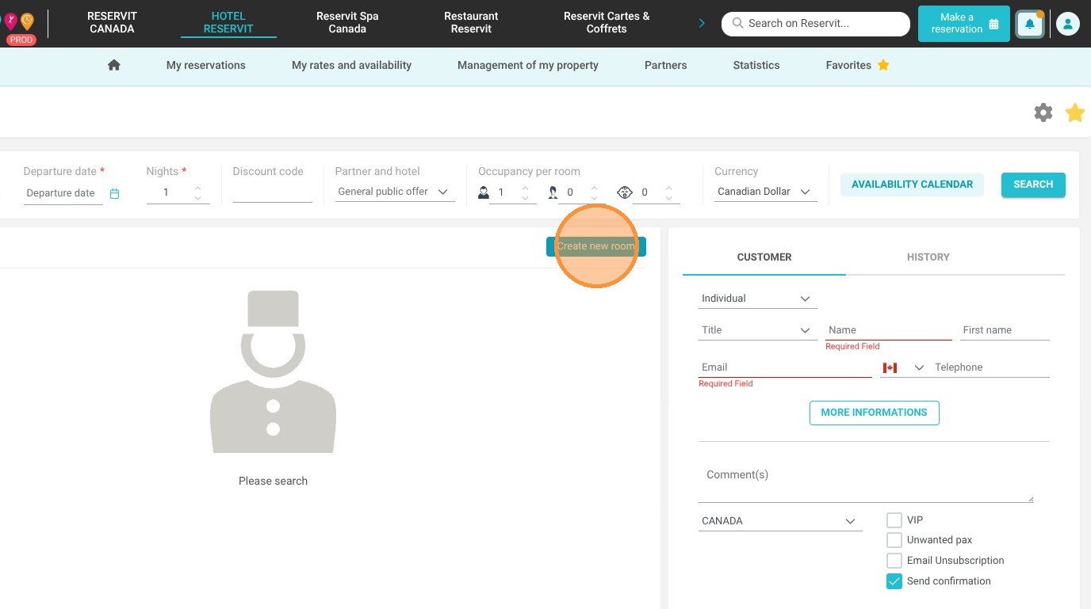Click the SEARCH button
1091x609 pixels.
1033,185
